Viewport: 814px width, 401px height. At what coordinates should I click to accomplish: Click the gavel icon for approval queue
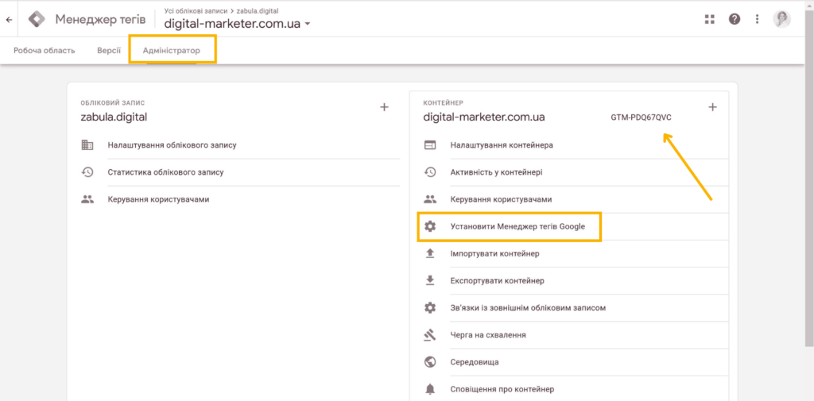430,335
